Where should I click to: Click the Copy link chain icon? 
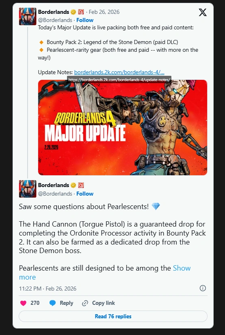(85, 303)
